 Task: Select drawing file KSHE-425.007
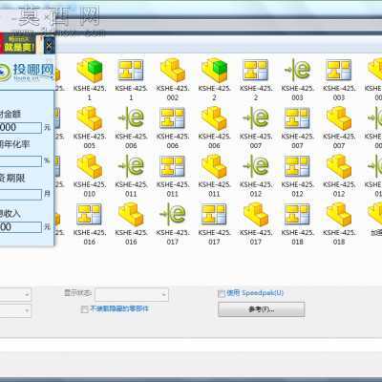click(297, 128)
